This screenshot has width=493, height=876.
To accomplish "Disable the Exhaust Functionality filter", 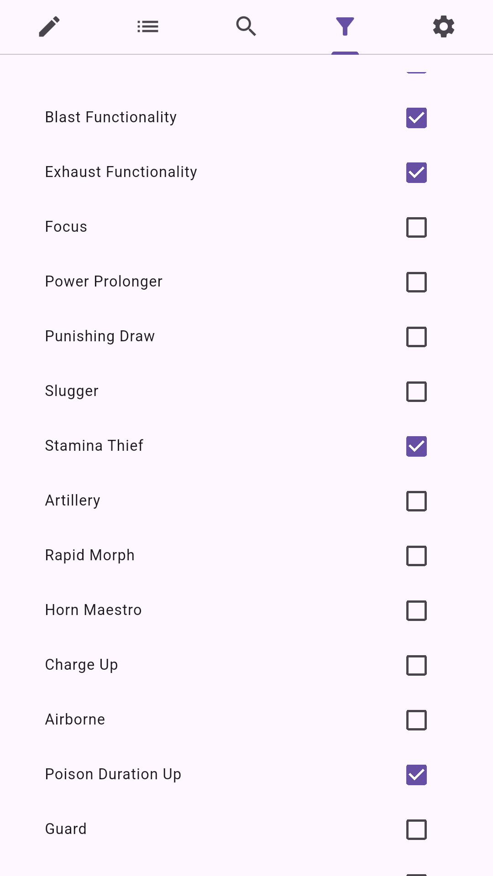I will pos(416,172).
